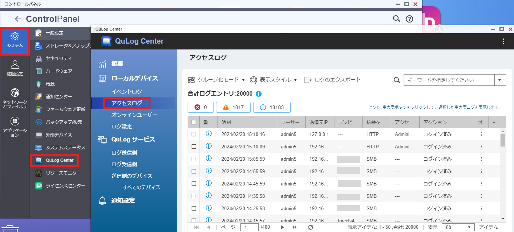Click the Firmware Update (ファームウェア更新) icon
The height and width of the screenshot is (232, 514).
pyautogui.click(x=39, y=109)
